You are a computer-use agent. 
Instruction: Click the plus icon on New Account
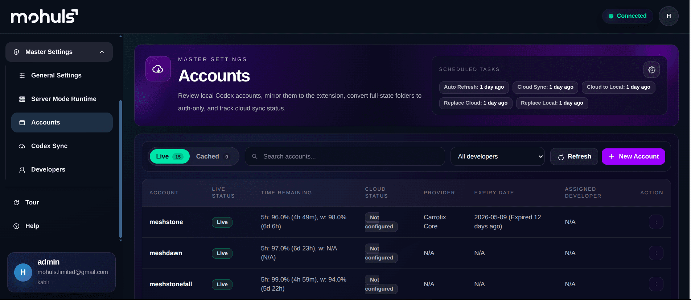click(612, 156)
